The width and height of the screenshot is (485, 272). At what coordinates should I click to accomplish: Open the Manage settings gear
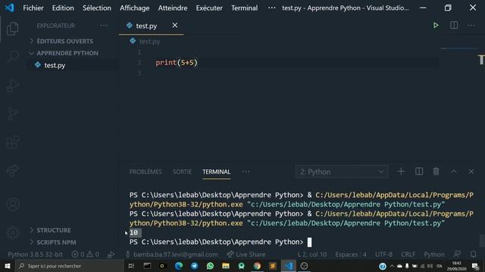click(13, 233)
